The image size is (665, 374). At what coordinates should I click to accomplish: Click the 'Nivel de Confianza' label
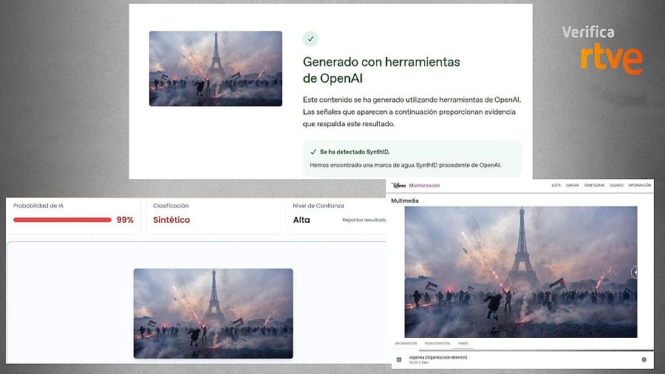318,206
